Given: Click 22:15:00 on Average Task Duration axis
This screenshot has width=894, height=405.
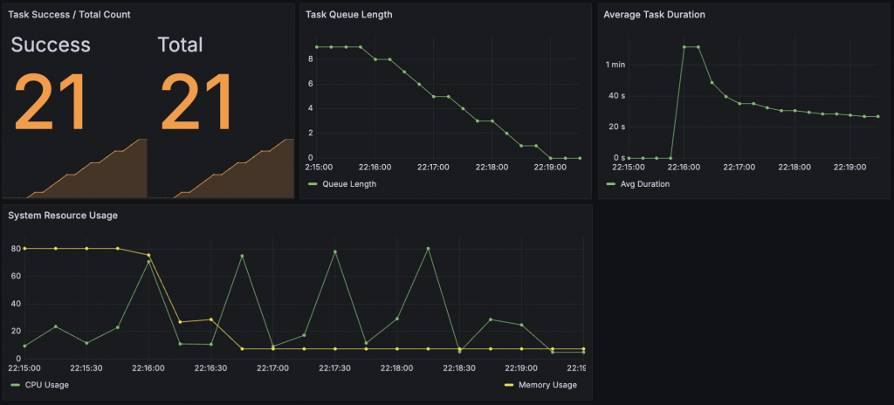Looking at the screenshot, I should click(629, 168).
